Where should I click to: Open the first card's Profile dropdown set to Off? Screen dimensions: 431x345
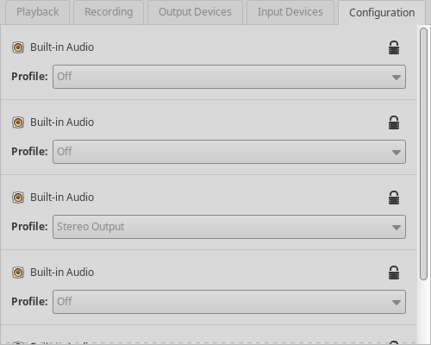[229, 77]
